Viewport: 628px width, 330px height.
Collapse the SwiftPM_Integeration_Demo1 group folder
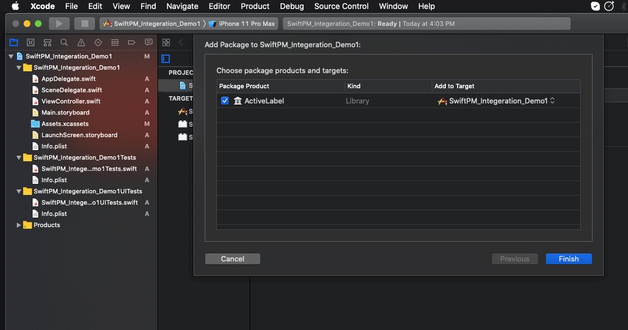click(19, 67)
